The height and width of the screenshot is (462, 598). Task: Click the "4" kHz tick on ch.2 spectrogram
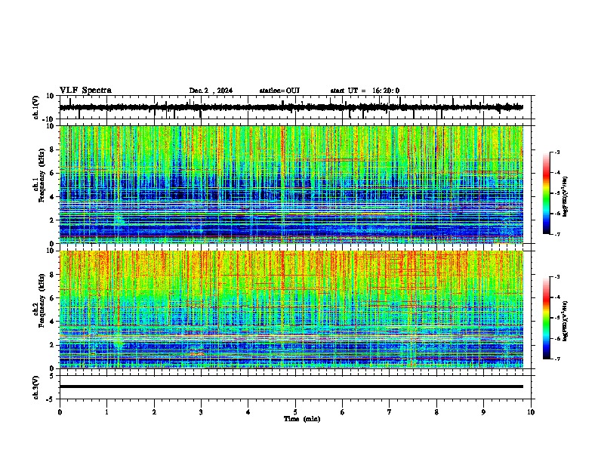point(52,322)
